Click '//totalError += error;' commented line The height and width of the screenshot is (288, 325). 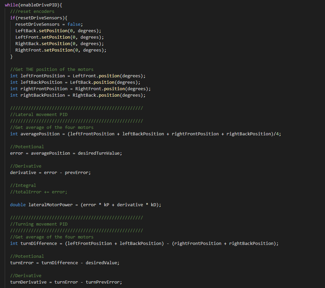coord(39,192)
